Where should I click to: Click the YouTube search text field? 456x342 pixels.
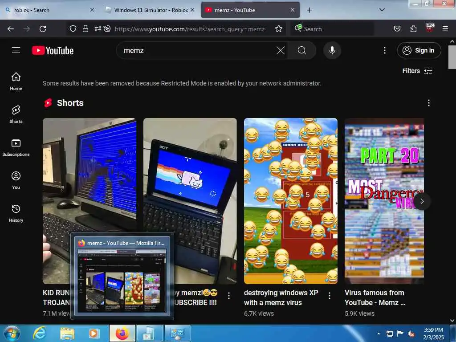coord(198,51)
